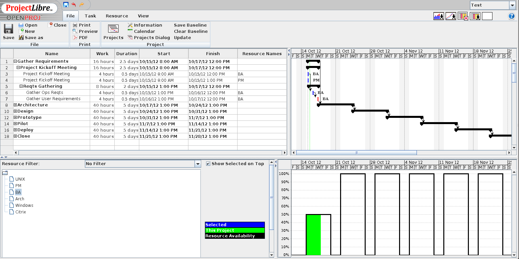Collapse Project Kickoff Meeting summary task
519x259 pixels.
coord(18,67)
